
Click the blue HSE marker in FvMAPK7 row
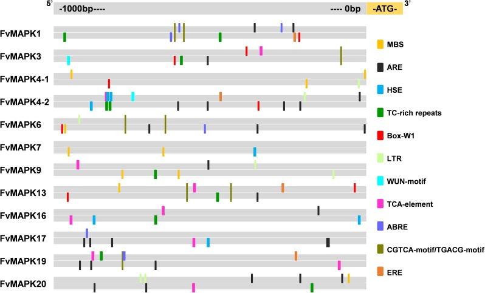[x=255, y=152]
